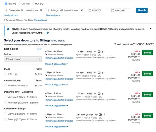
Task: Expand Show options for traveler settings
Action: coord(40,20)
